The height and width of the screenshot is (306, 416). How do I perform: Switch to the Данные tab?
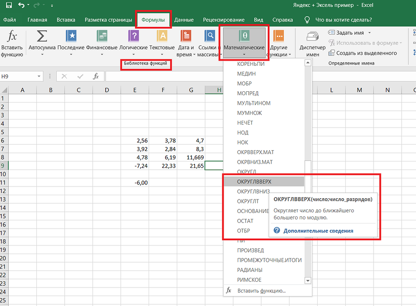pos(184,19)
